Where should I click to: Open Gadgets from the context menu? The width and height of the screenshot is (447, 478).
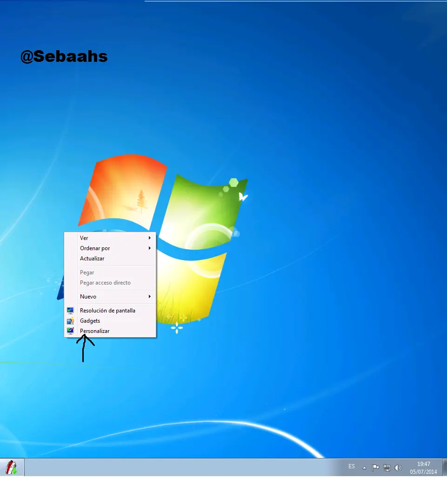[x=110, y=321]
